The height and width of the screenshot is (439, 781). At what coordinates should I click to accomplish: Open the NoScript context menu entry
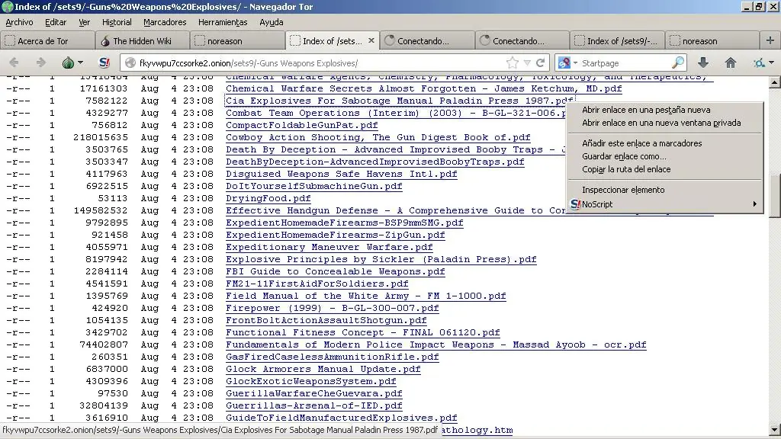point(664,204)
